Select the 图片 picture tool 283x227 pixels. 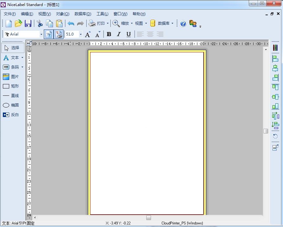click(11, 77)
